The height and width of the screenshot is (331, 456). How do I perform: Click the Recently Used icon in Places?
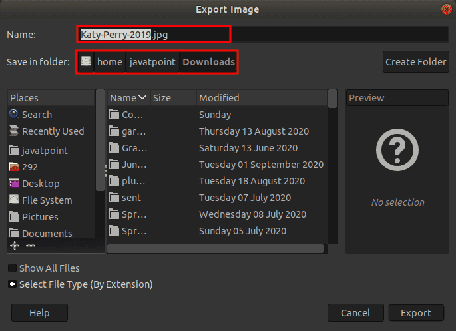pos(14,131)
